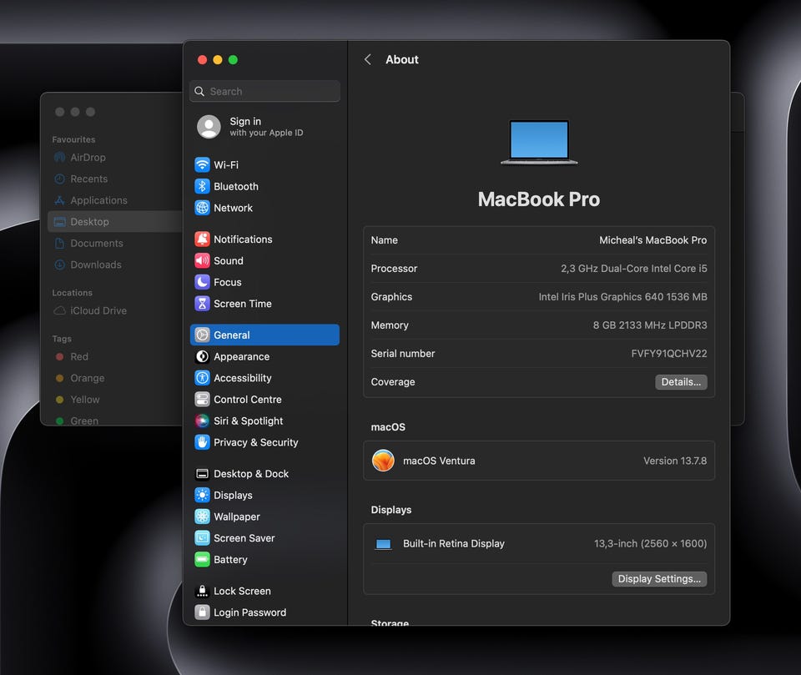Image resolution: width=801 pixels, height=675 pixels.
Task: Open the Accessibility icon
Action: pyautogui.click(x=202, y=378)
